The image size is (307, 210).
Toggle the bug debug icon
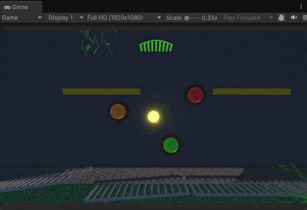click(x=281, y=17)
